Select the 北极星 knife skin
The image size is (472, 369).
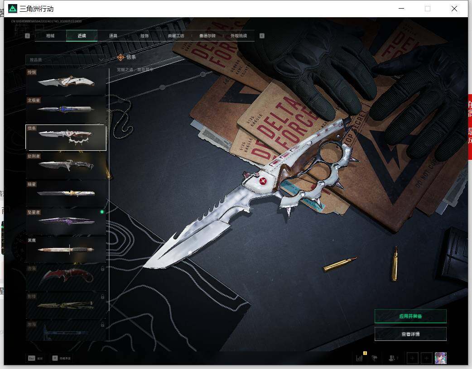point(66,109)
